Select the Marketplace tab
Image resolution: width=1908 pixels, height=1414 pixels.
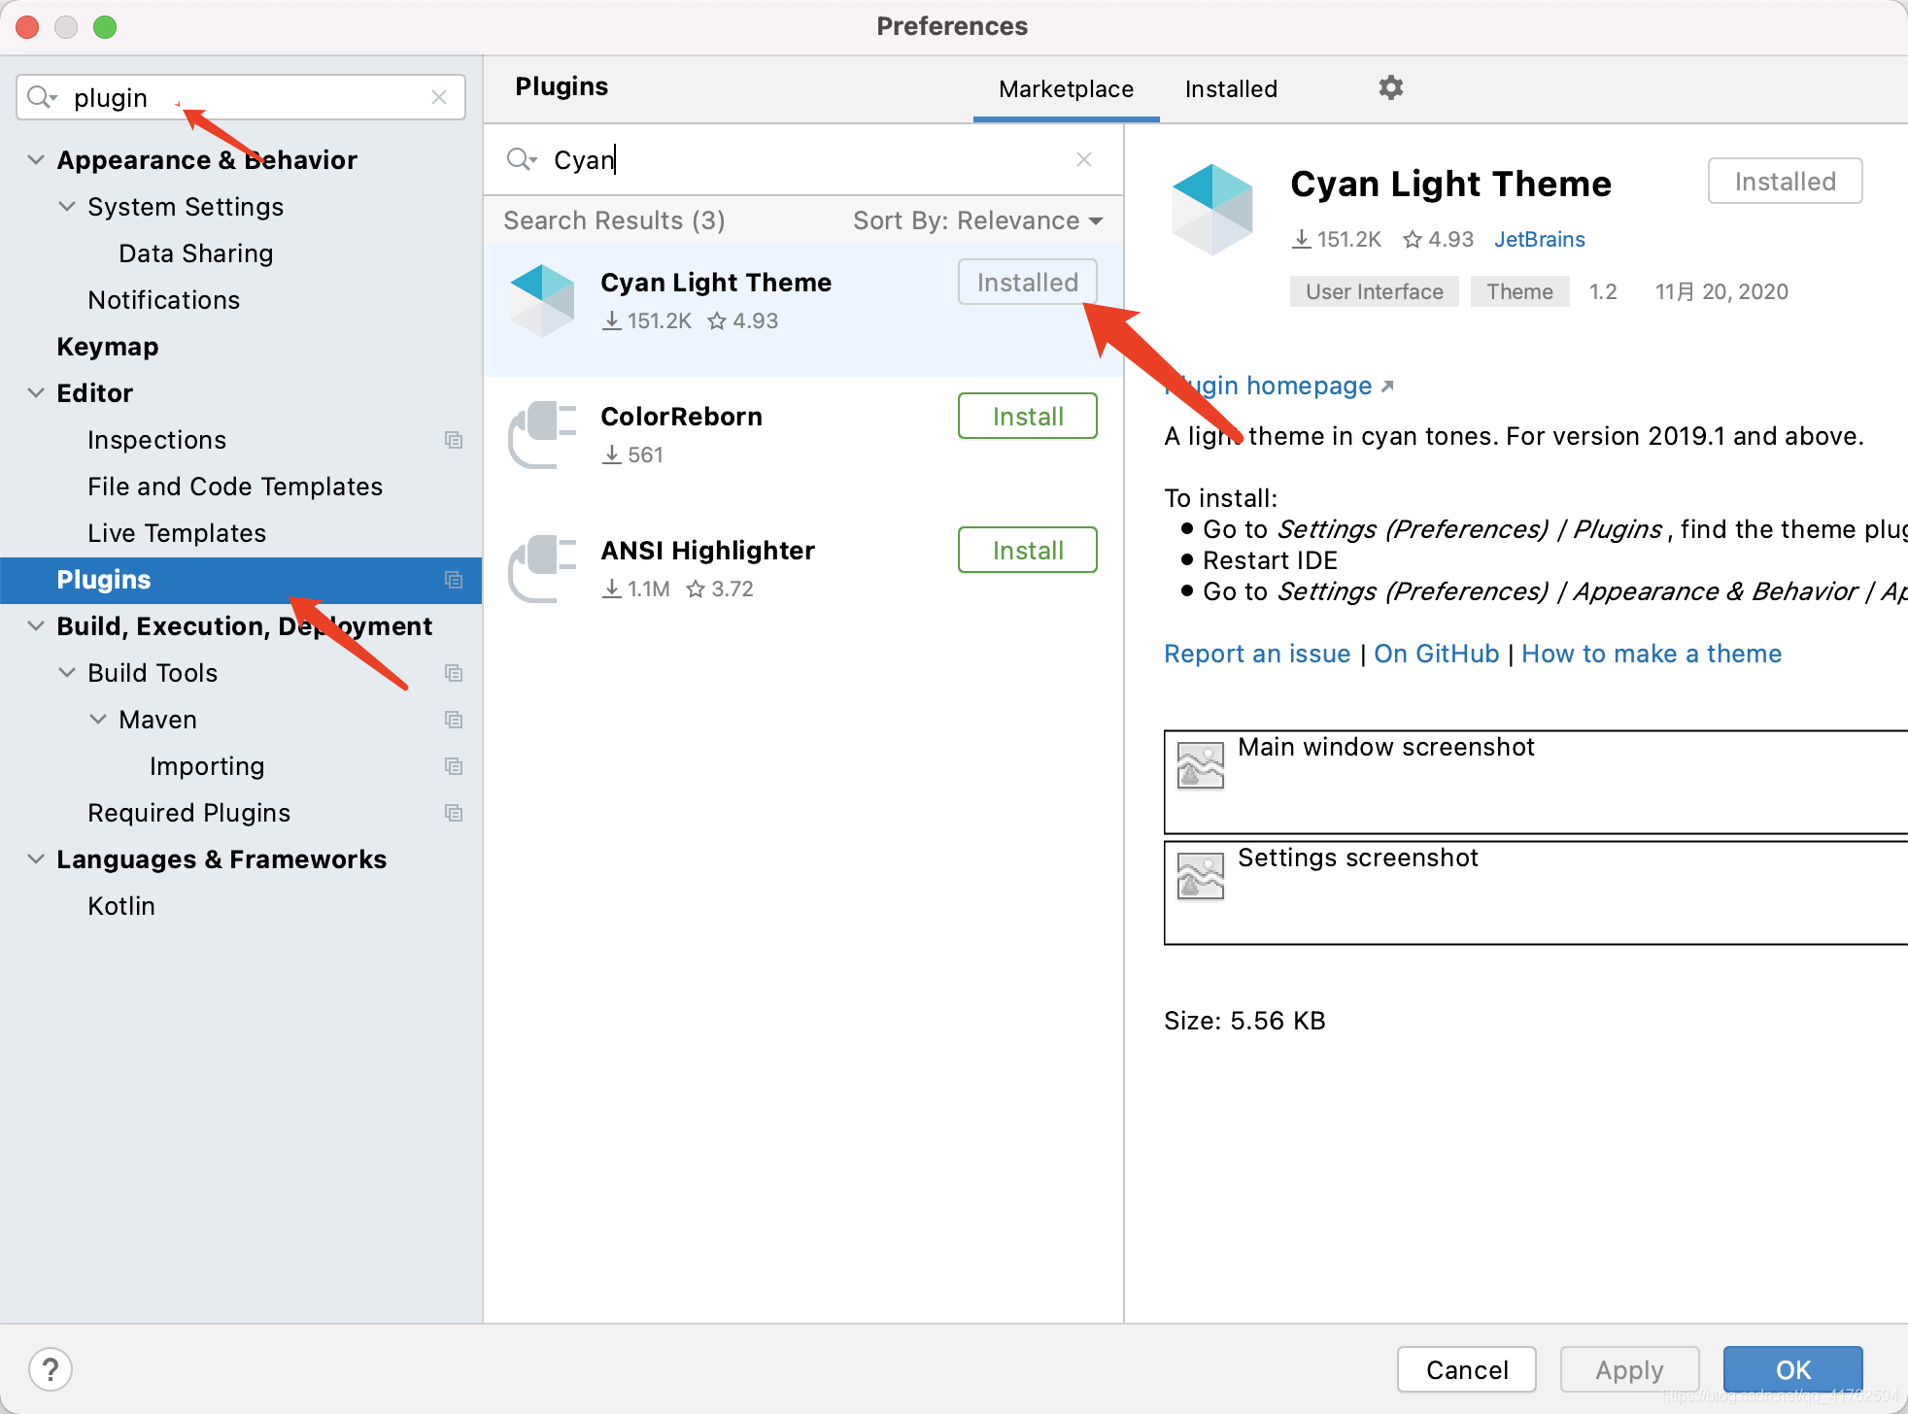[x=1066, y=89]
